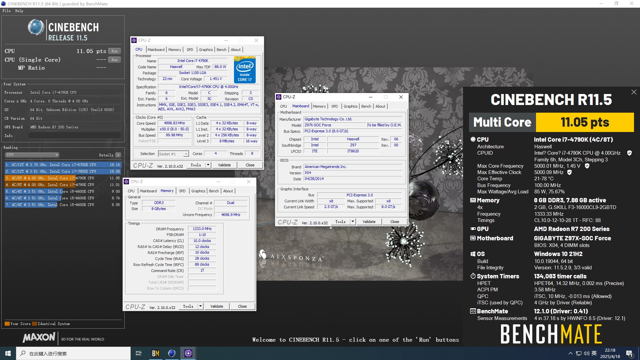Switch input language indicator 英
The height and width of the screenshot is (360, 640).
point(594,353)
